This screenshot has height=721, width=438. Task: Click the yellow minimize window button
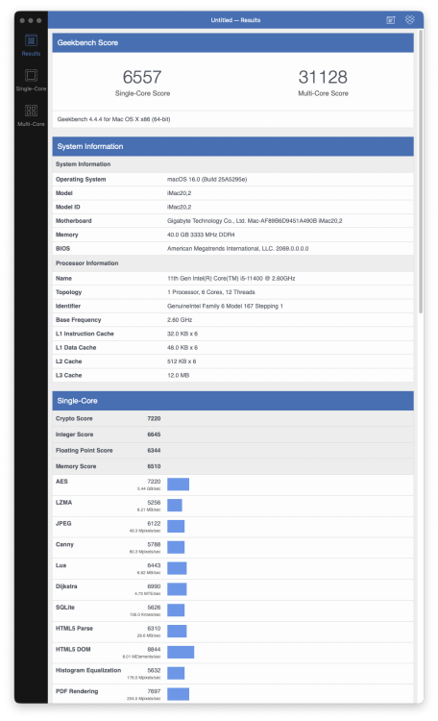click(31, 20)
